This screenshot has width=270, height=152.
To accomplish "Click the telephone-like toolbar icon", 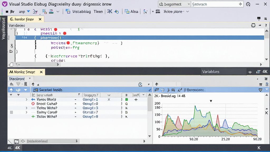I will 158,11.
